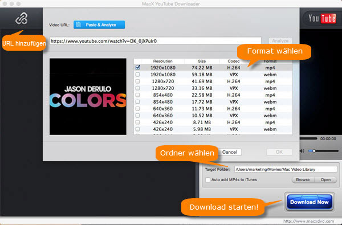The height and width of the screenshot is (225, 342).
Task: Click the greyed Analyze button
Action: [280, 41]
